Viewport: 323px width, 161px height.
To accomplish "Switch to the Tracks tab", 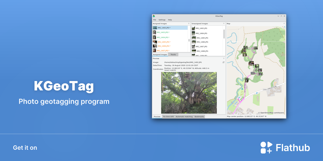I will point(173,54).
